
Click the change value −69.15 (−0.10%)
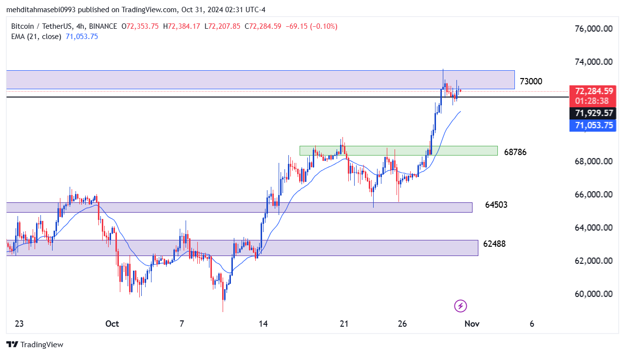coord(311,26)
